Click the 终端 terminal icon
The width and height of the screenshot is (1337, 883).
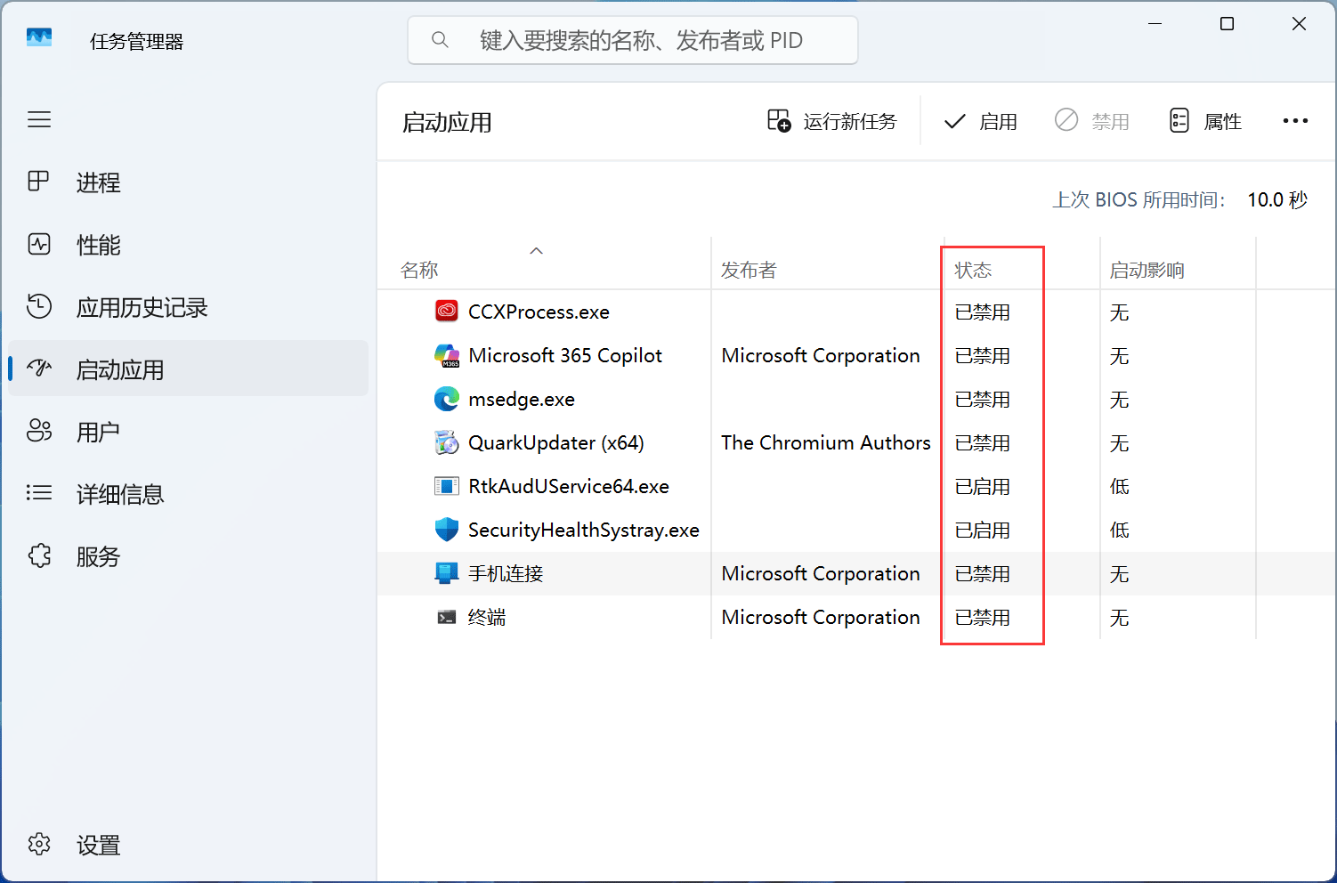click(446, 617)
